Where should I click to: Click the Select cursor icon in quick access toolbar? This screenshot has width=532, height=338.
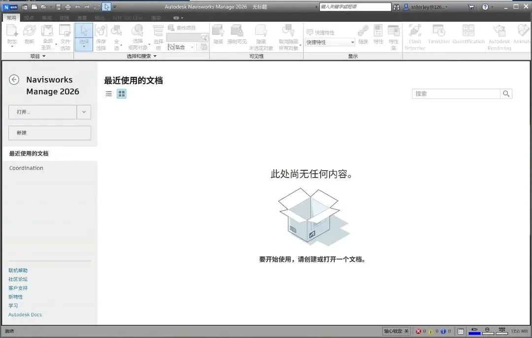click(x=106, y=7)
